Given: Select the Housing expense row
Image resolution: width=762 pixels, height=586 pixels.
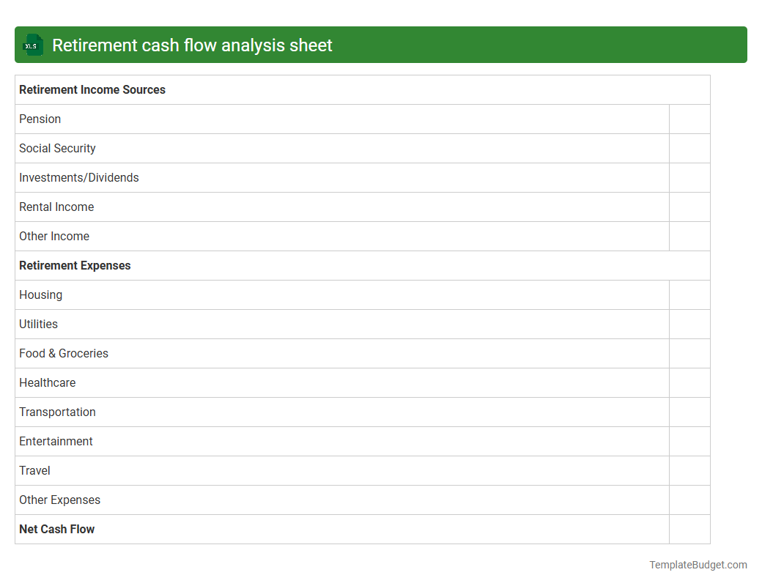Looking at the screenshot, I should (40, 294).
